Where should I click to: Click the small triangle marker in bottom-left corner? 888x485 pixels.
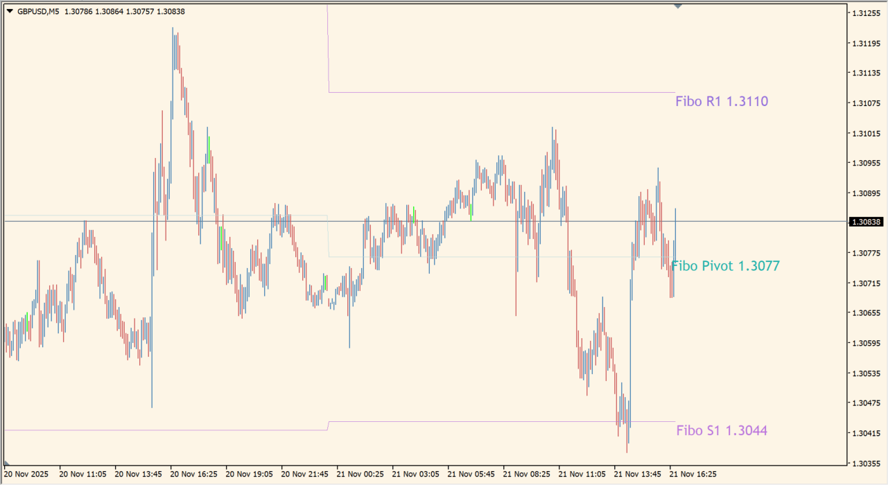(7, 463)
